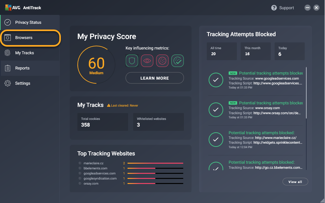Open the Browsers section in sidebar

click(30, 38)
